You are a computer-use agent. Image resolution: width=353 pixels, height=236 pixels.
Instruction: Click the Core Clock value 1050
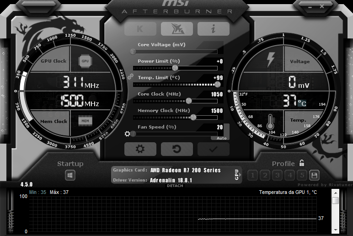(217, 94)
